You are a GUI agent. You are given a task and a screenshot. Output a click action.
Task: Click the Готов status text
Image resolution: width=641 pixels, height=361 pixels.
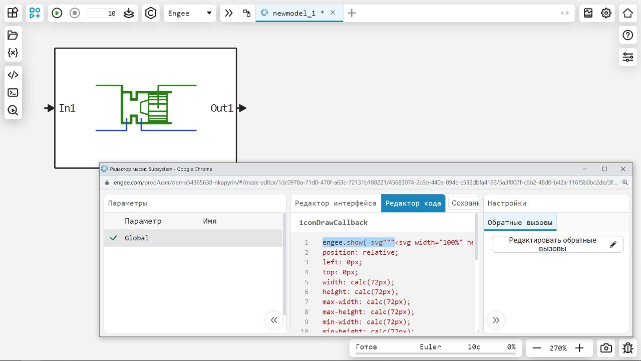pyautogui.click(x=367, y=347)
